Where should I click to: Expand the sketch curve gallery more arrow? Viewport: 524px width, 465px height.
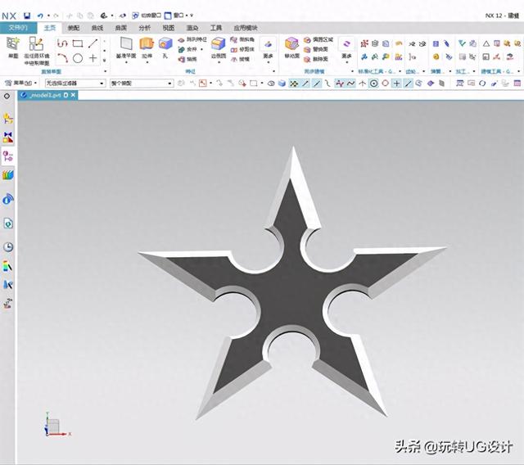[x=105, y=61]
